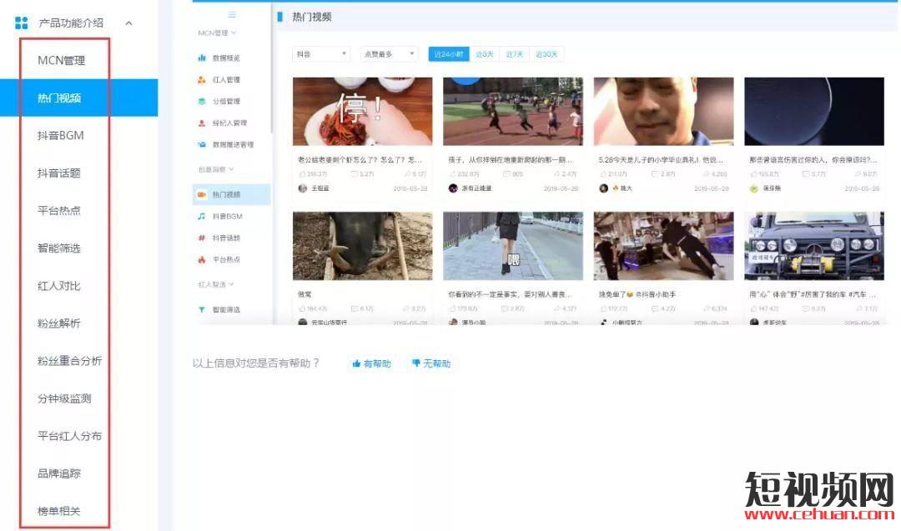Open the off-road vehicle video thumbnail
Image resolution: width=901 pixels, height=531 pixels.
pyautogui.click(x=813, y=246)
